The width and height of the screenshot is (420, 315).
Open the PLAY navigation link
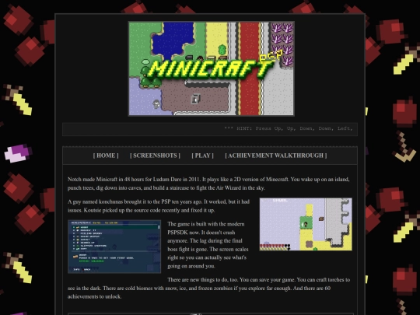[x=203, y=156]
